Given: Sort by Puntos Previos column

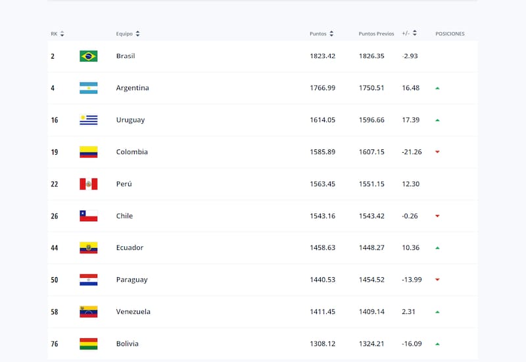Looking at the screenshot, I should tap(377, 34).
